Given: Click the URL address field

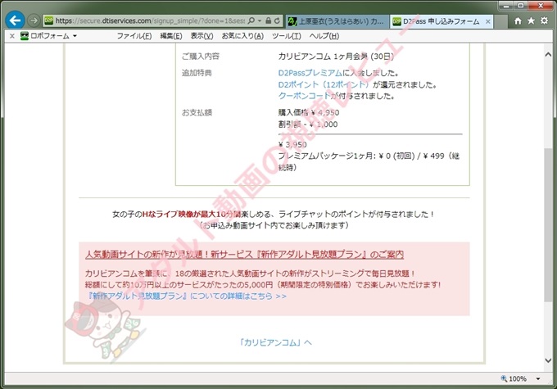Looking at the screenshot, I should [150, 21].
